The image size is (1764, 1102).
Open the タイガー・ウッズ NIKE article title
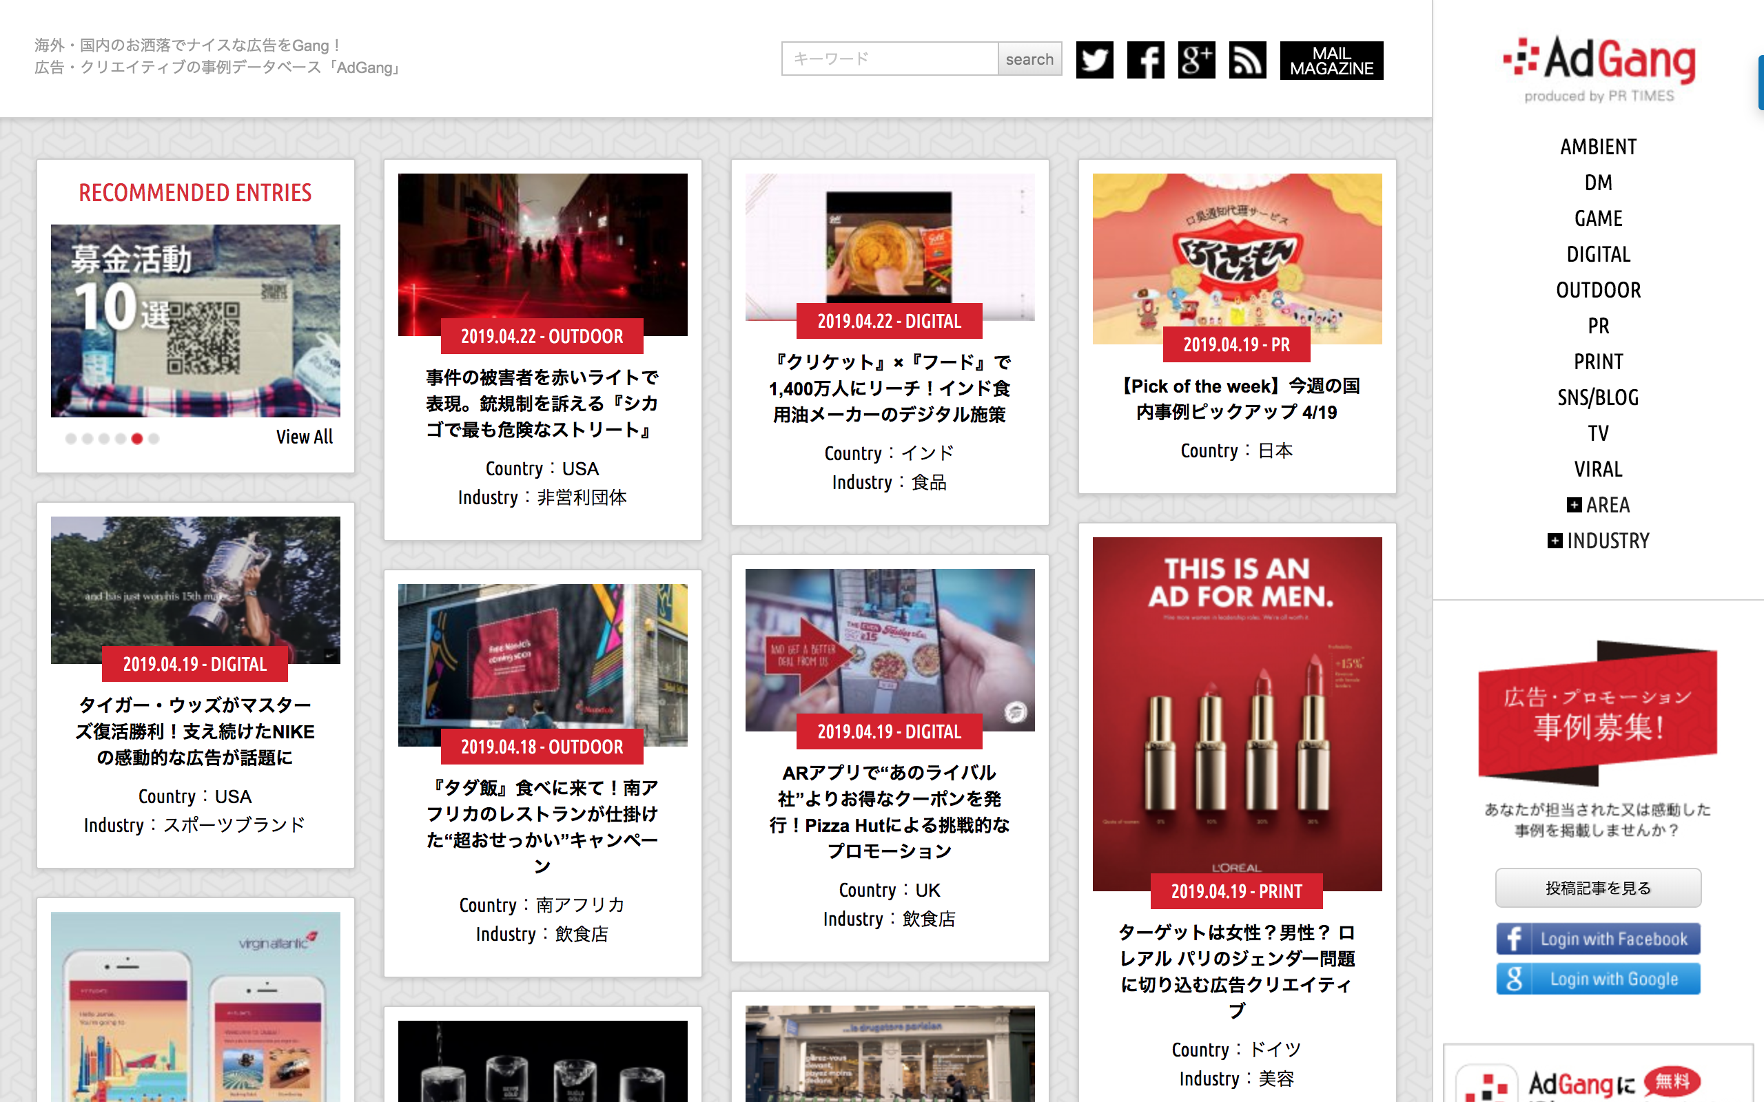point(196,731)
